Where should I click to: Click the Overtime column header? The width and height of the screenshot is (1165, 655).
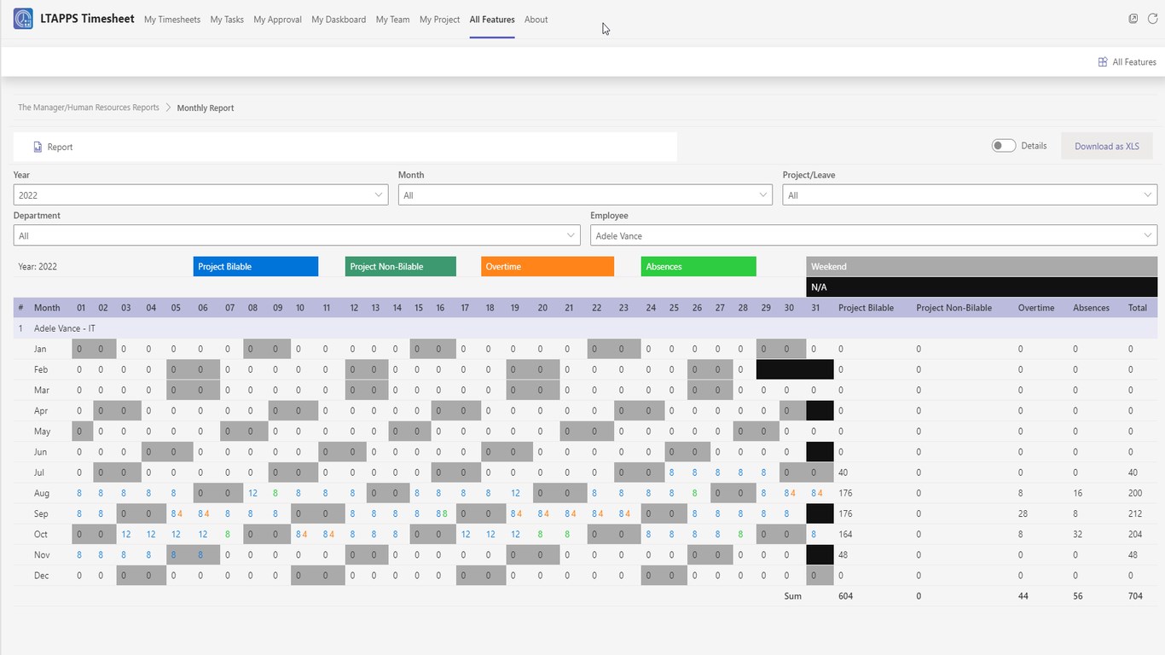(1036, 308)
